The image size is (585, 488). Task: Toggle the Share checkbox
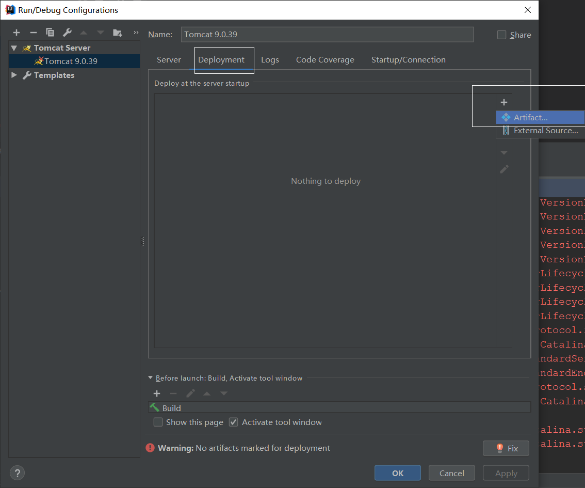[x=501, y=35]
